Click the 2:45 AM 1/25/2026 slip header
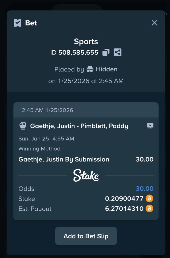 coord(47,110)
